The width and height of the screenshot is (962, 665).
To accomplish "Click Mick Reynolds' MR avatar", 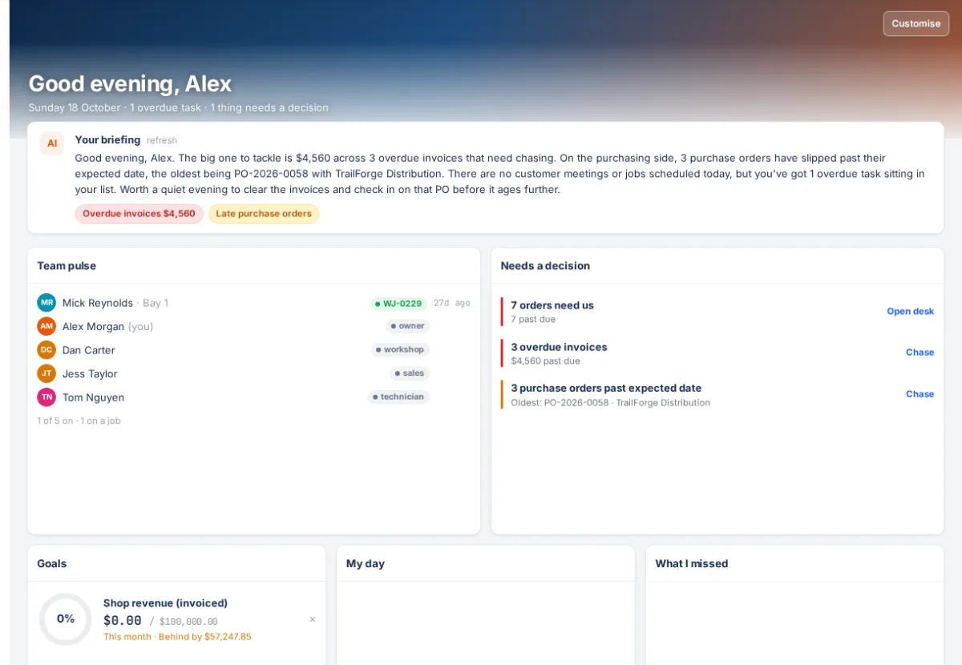I will click(46, 303).
